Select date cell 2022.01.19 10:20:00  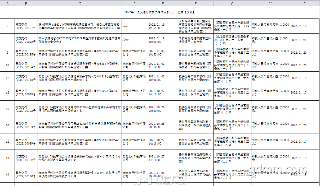pos(163,40)
